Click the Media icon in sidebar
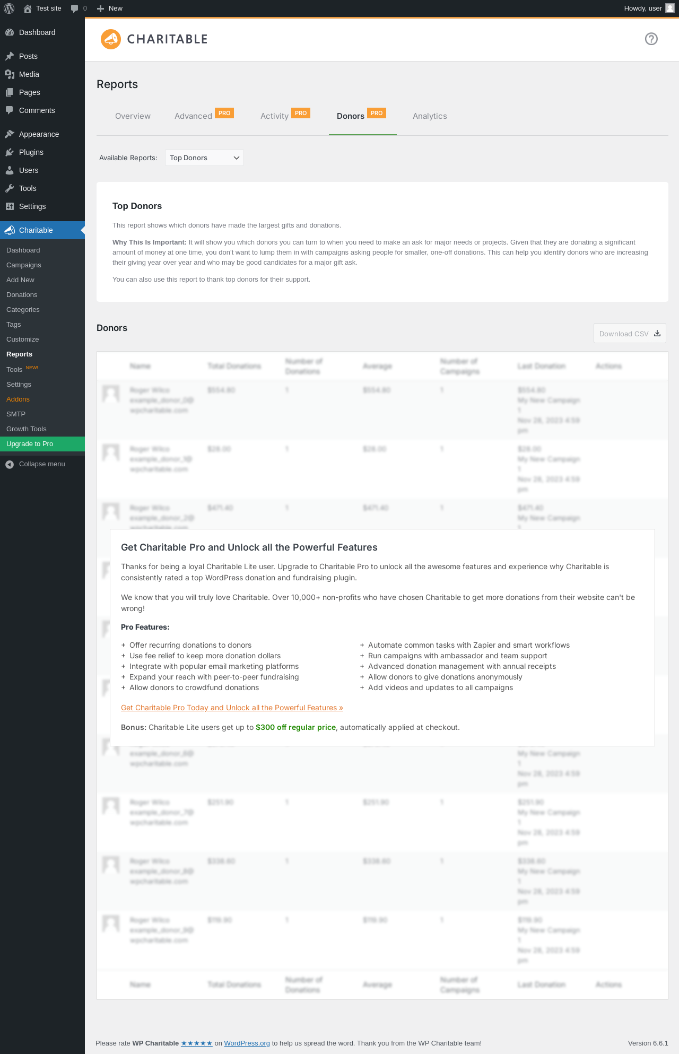 point(10,74)
